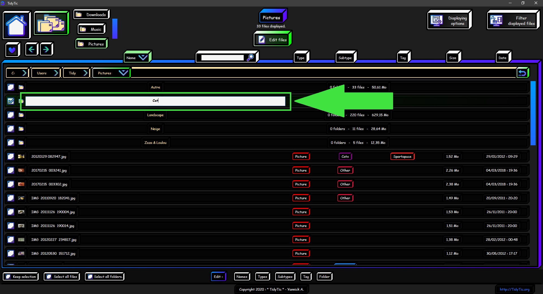Click the Folder edit button

(x=325, y=276)
